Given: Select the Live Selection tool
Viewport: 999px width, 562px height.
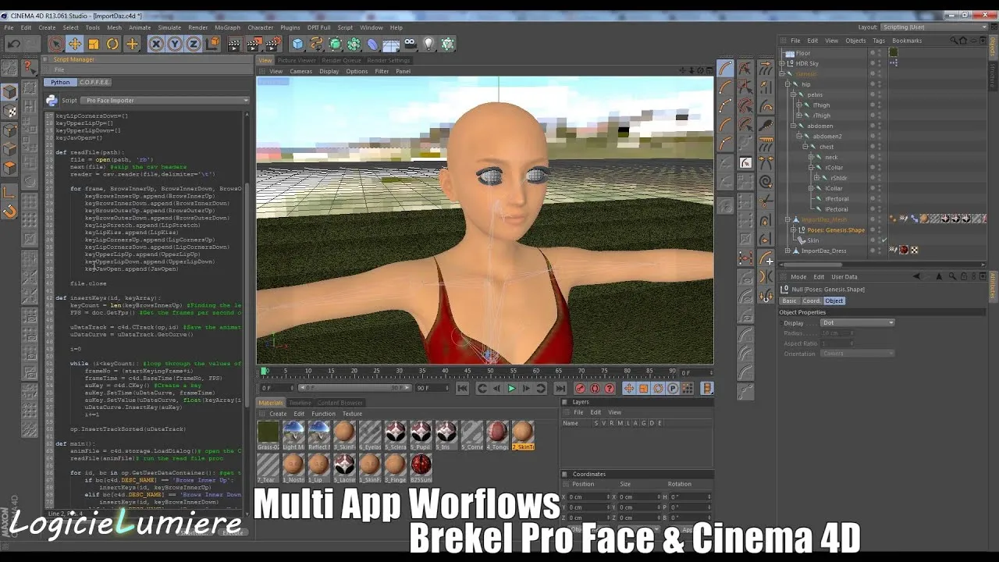Looking at the screenshot, I should point(55,44).
